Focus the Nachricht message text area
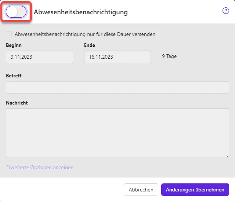 coord(117,133)
